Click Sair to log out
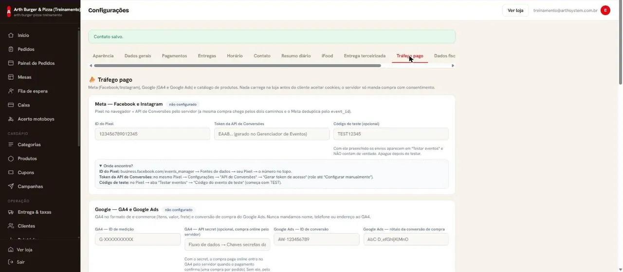The height and width of the screenshot is (272, 623). pyautogui.click(x=20, y=262)
